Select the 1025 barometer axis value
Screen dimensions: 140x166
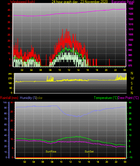click(x=131, y=14)
